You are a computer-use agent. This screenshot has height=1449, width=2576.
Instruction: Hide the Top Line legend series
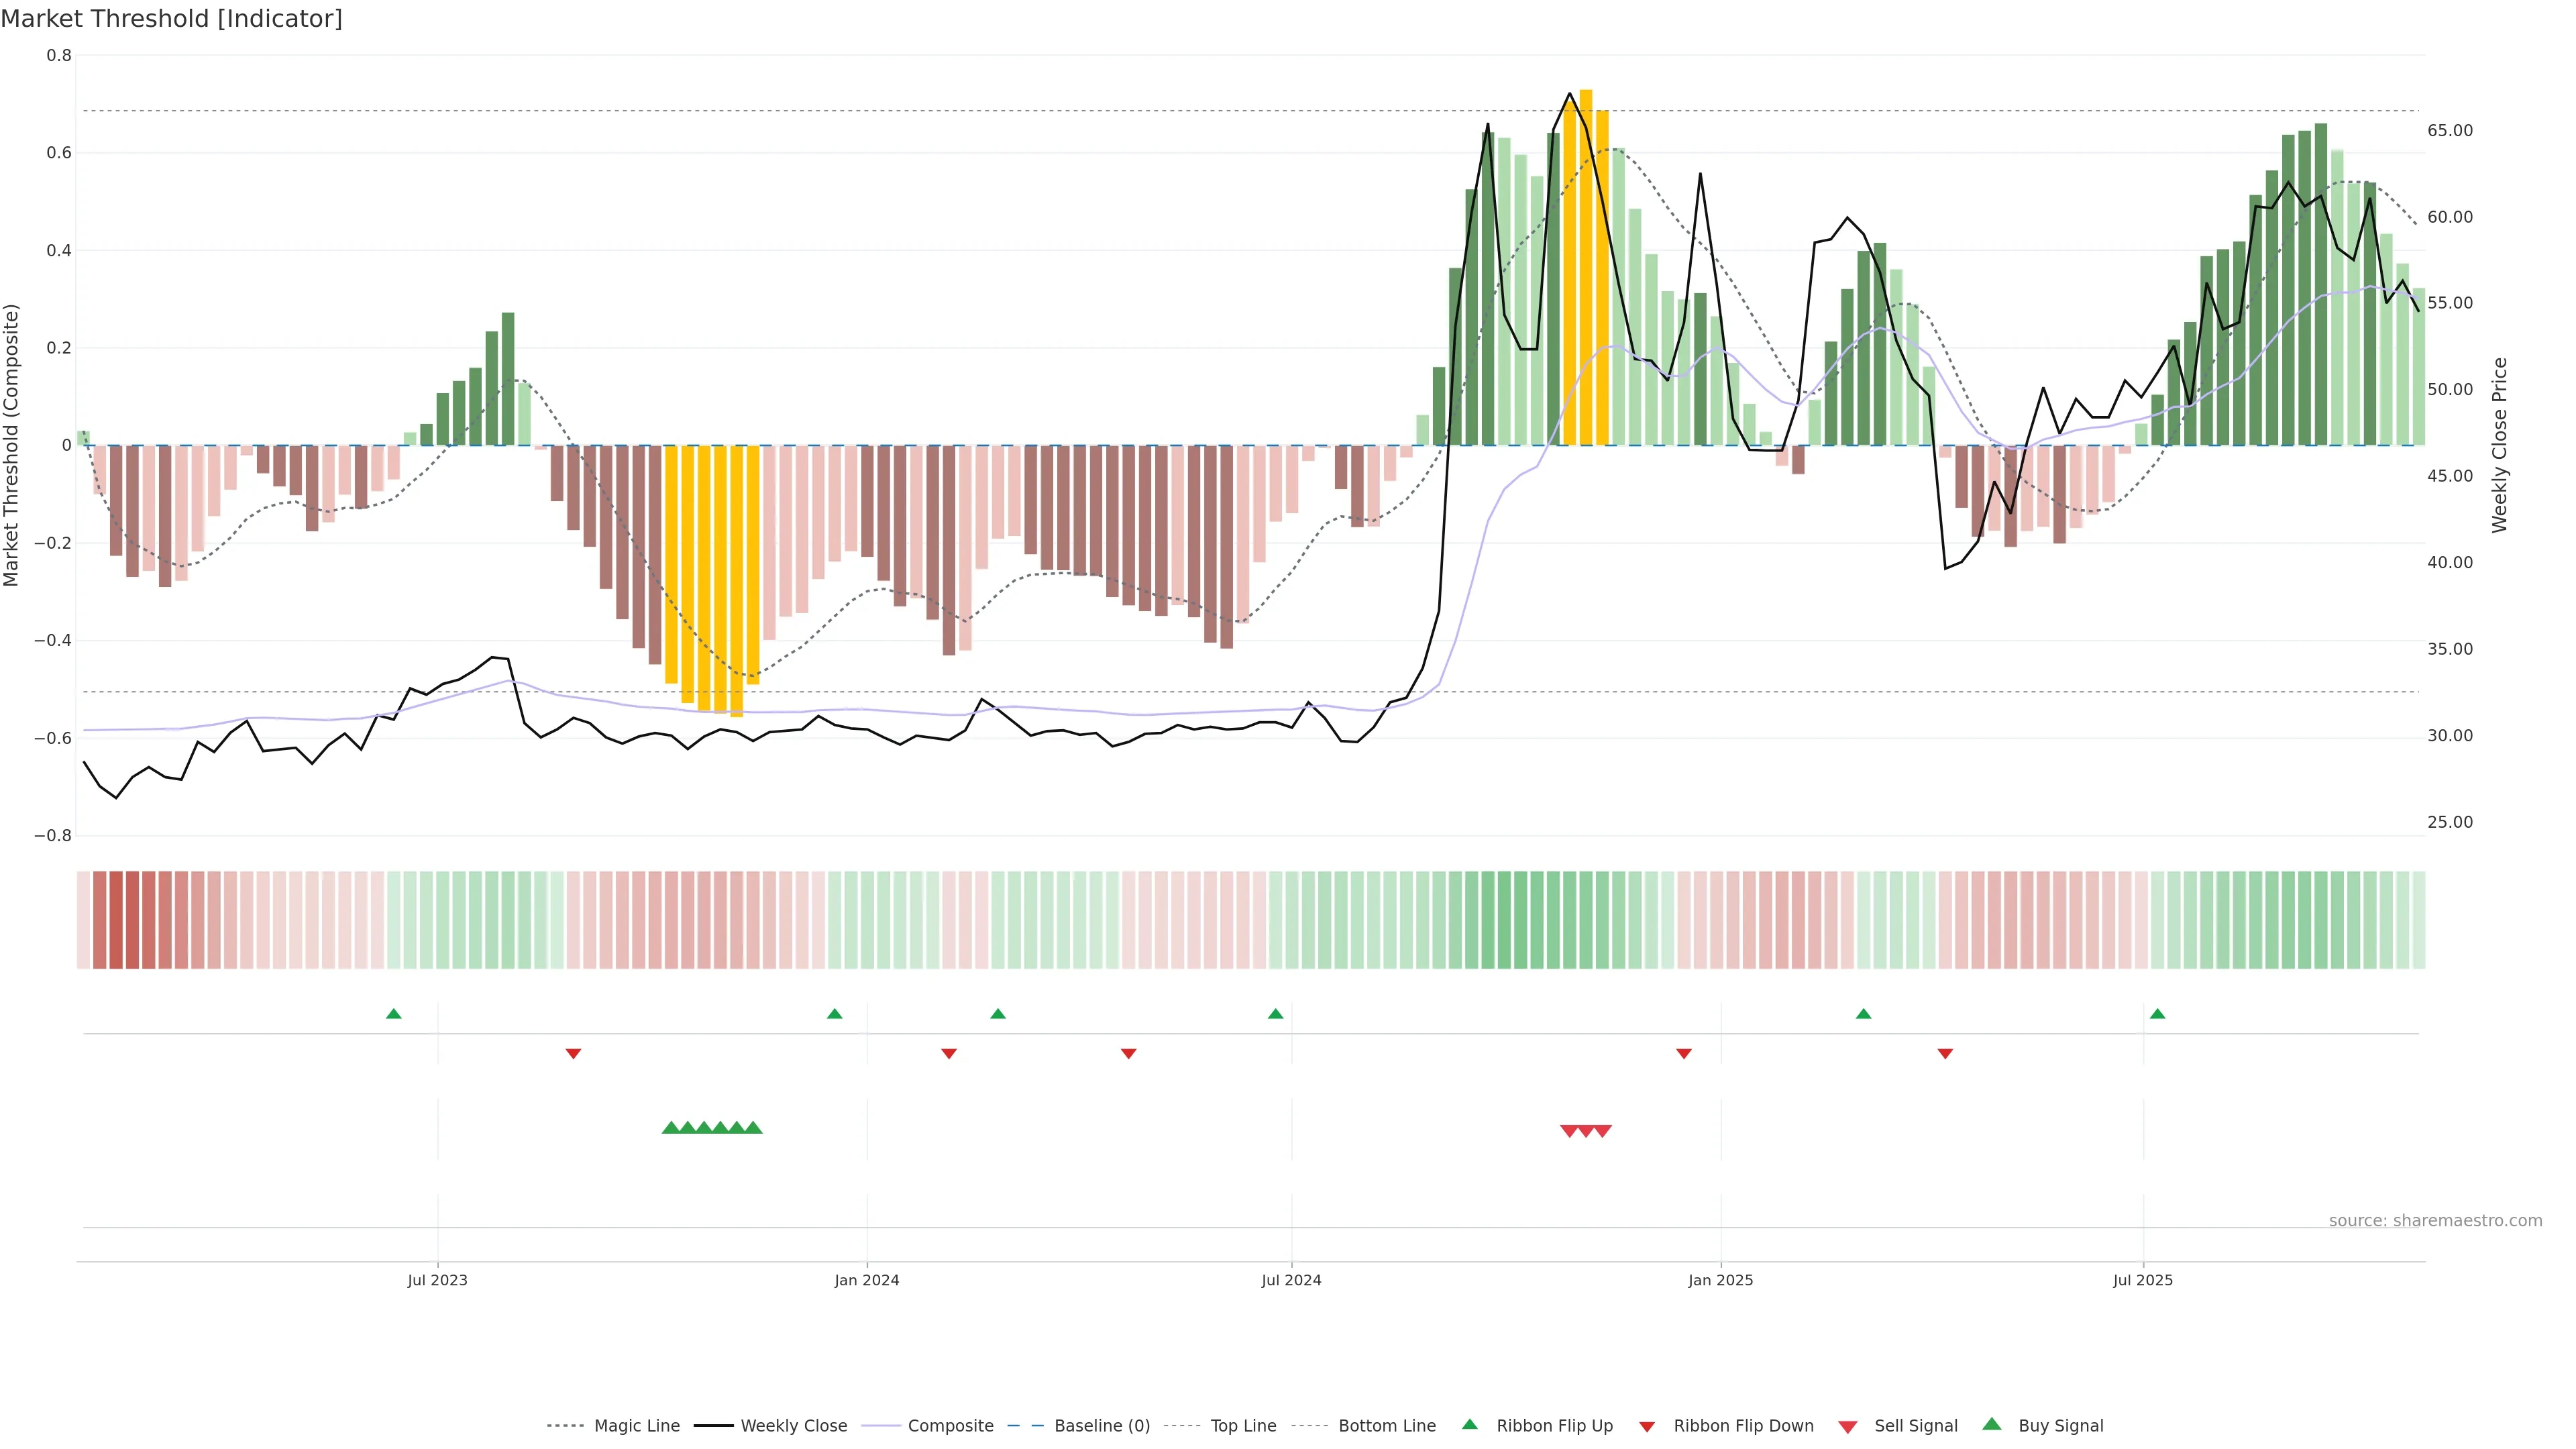coord(1243,1426)
